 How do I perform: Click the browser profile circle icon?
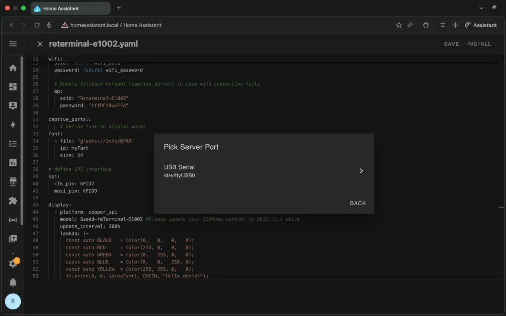coord(494,8)
